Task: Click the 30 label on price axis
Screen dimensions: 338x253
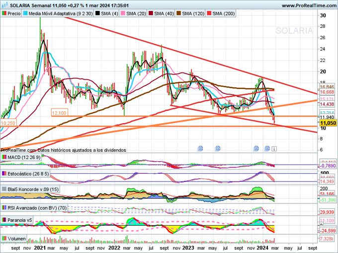Action: [x=323, y=15]
